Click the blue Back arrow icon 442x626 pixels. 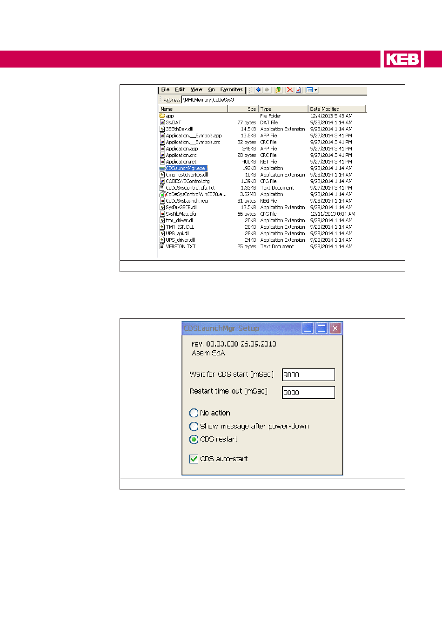[258, 90]
